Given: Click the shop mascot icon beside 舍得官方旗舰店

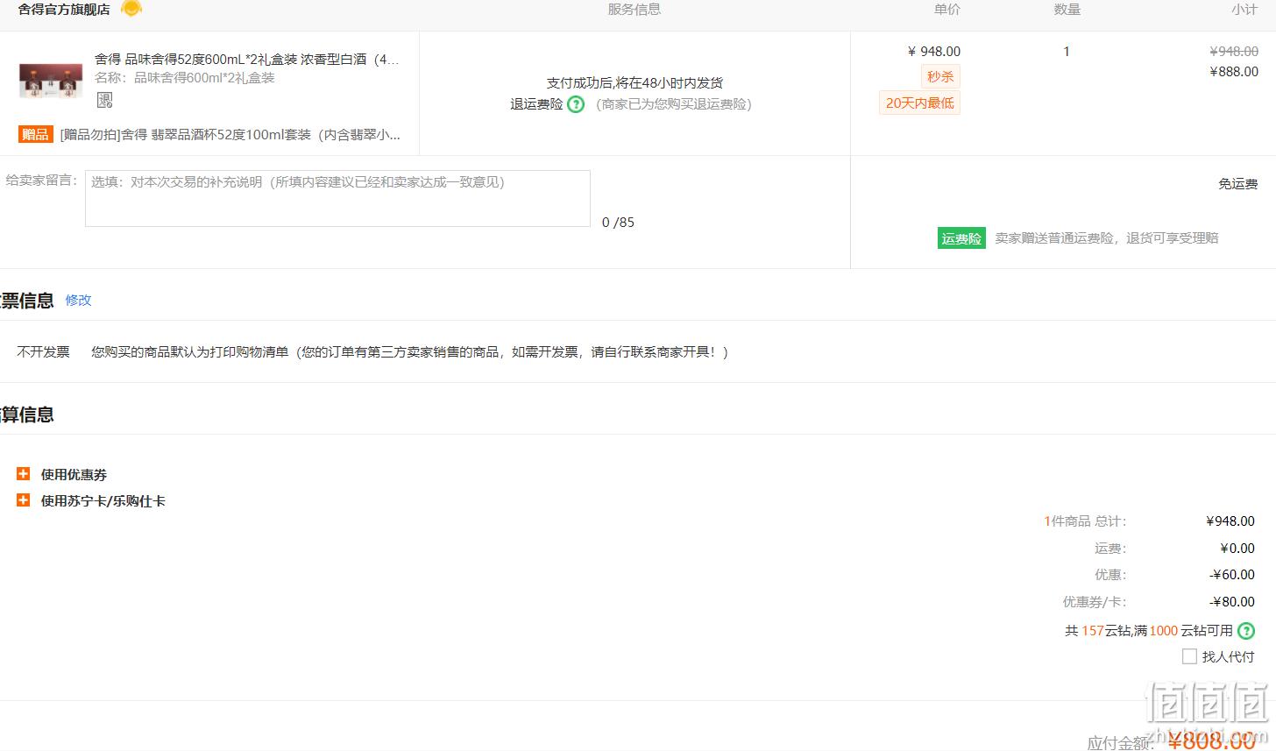Looking at the screenshot, I should coord(131,9).
